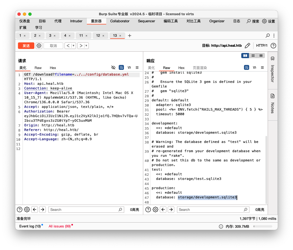Choose side-by-side layout button
293x250 pixels.
tap(245, 55)
